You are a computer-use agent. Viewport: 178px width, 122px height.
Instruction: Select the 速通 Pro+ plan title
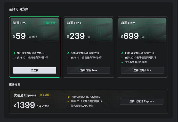pyautogui.click(x=74, y=23)
